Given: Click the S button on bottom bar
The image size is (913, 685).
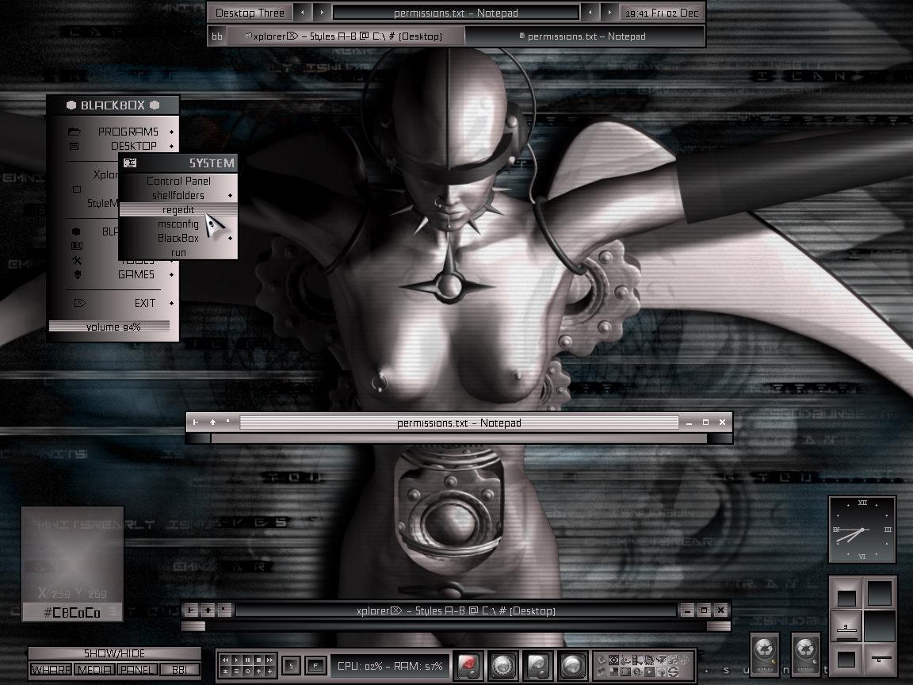Looking at the screenshot, I should [291, 665].
